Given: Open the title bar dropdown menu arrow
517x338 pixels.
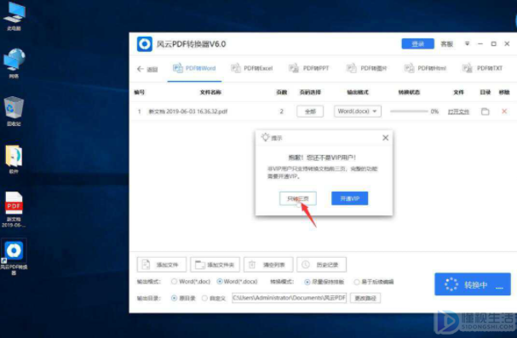Looking at the screenshot, I should pos(467,43).
